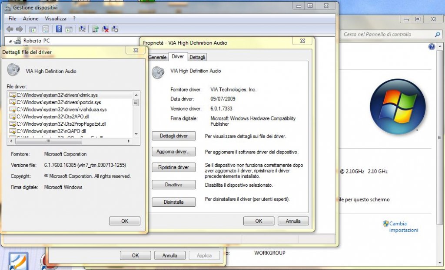Screen dimensions: 445x270
Task: Click the Roberto-PC computer icon in the tree
Action: (x=18, y=41)
